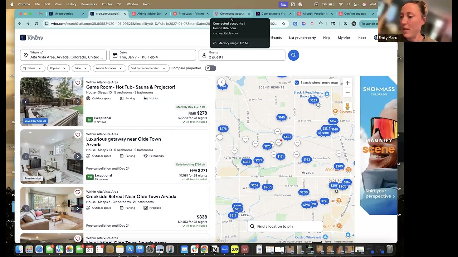Image resolution: width=458 pixels, height=257 pixels.
Task: Open the Profiles menu in menu bar
Action: point(107,4)
